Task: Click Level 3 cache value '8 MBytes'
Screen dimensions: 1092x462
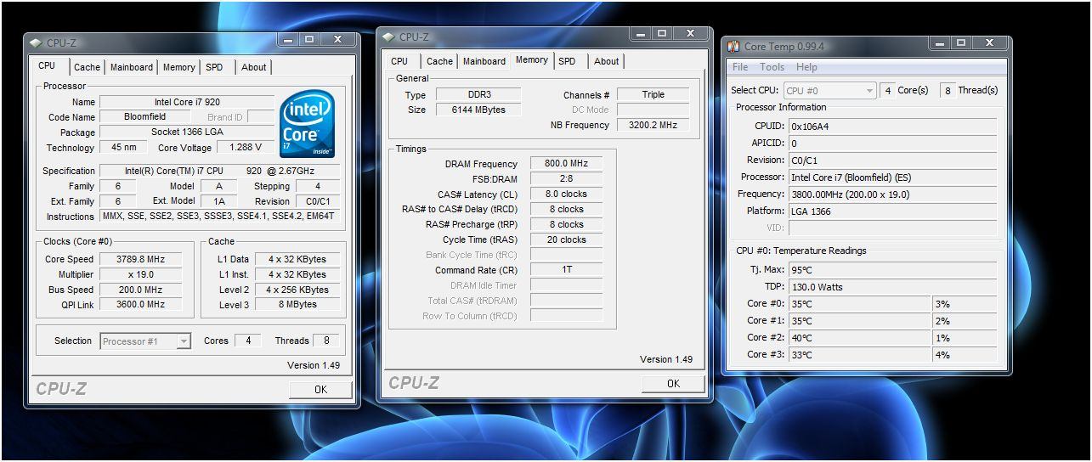Action: coord(297,304)
